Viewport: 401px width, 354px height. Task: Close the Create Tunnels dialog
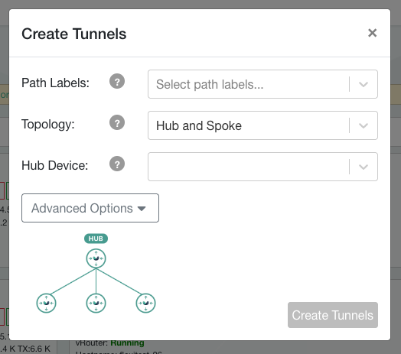point(373,33)
